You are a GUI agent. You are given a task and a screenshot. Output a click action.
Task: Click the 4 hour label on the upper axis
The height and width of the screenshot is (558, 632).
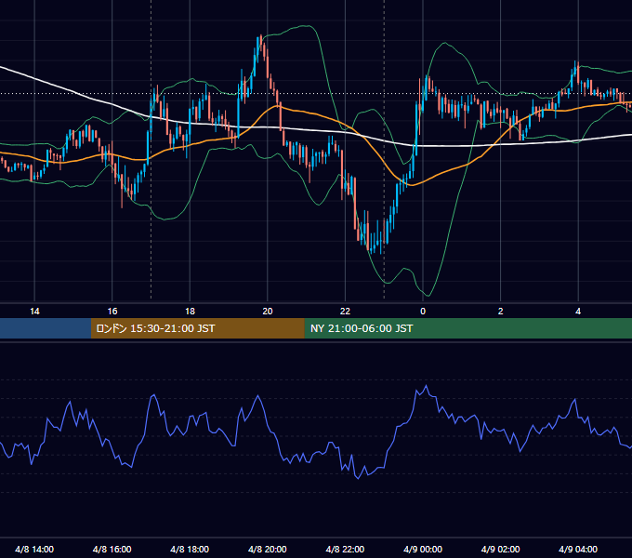click(x=578, y=312)
